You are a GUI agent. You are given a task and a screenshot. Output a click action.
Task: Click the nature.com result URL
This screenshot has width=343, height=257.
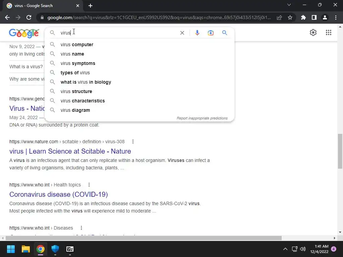67,142
